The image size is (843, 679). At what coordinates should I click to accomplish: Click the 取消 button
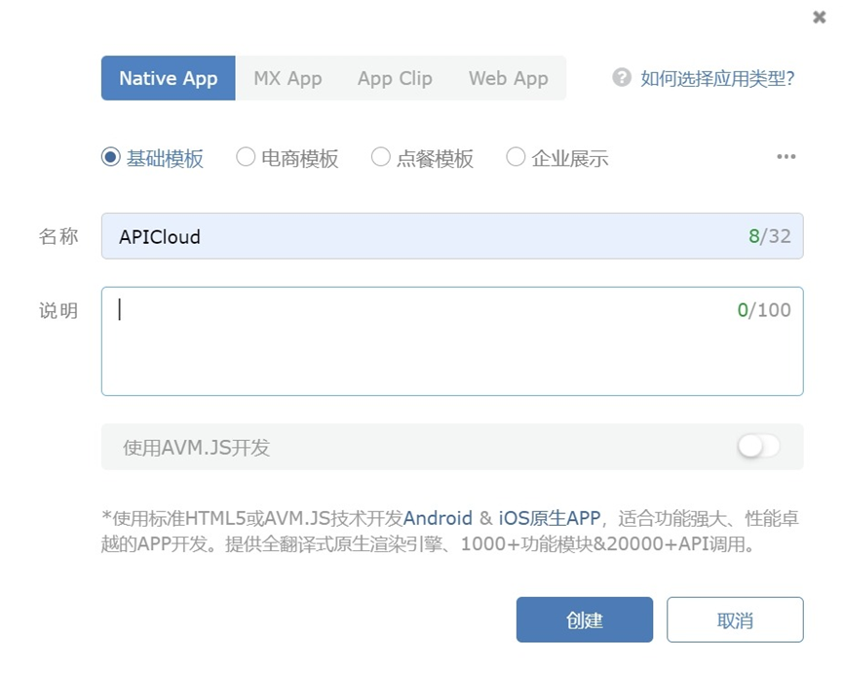point(735,619)
